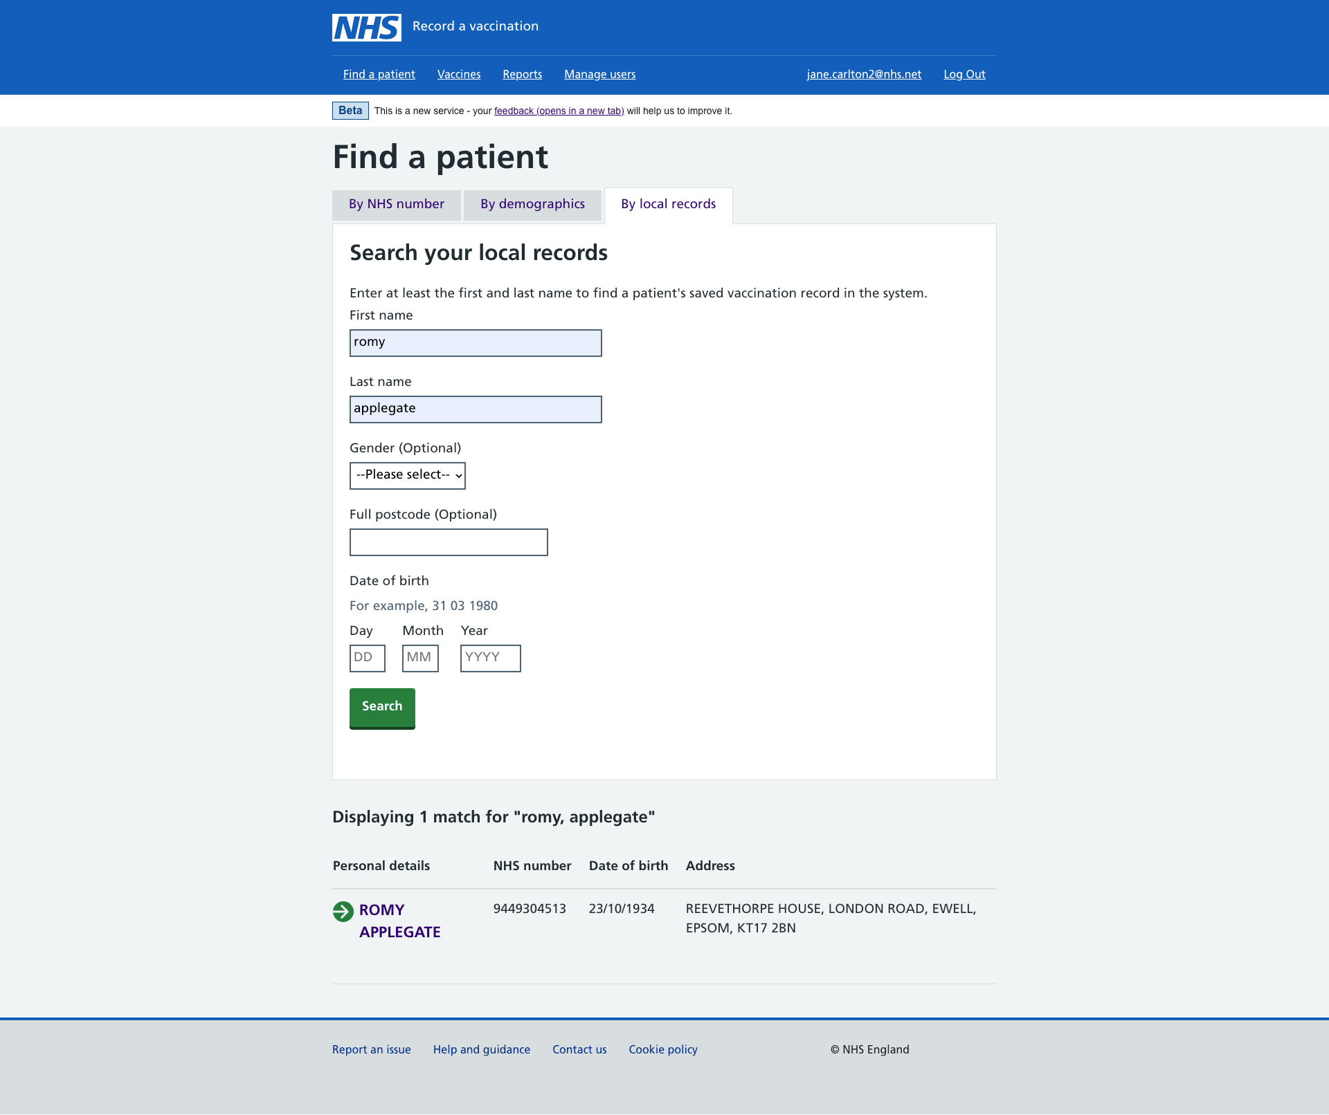Click the Day date of birth field
Image resolution: width=1329 pixels, height=1115 pixels.
click(x=366, y=657)
